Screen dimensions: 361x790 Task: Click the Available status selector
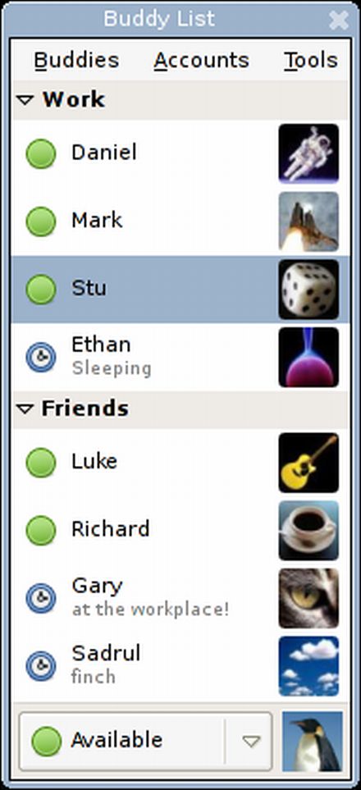coord(146,741)
